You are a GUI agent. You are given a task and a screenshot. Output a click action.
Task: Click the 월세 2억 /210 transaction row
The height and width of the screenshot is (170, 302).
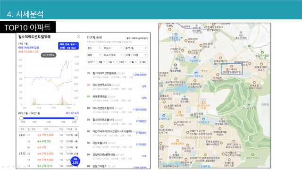48,166
